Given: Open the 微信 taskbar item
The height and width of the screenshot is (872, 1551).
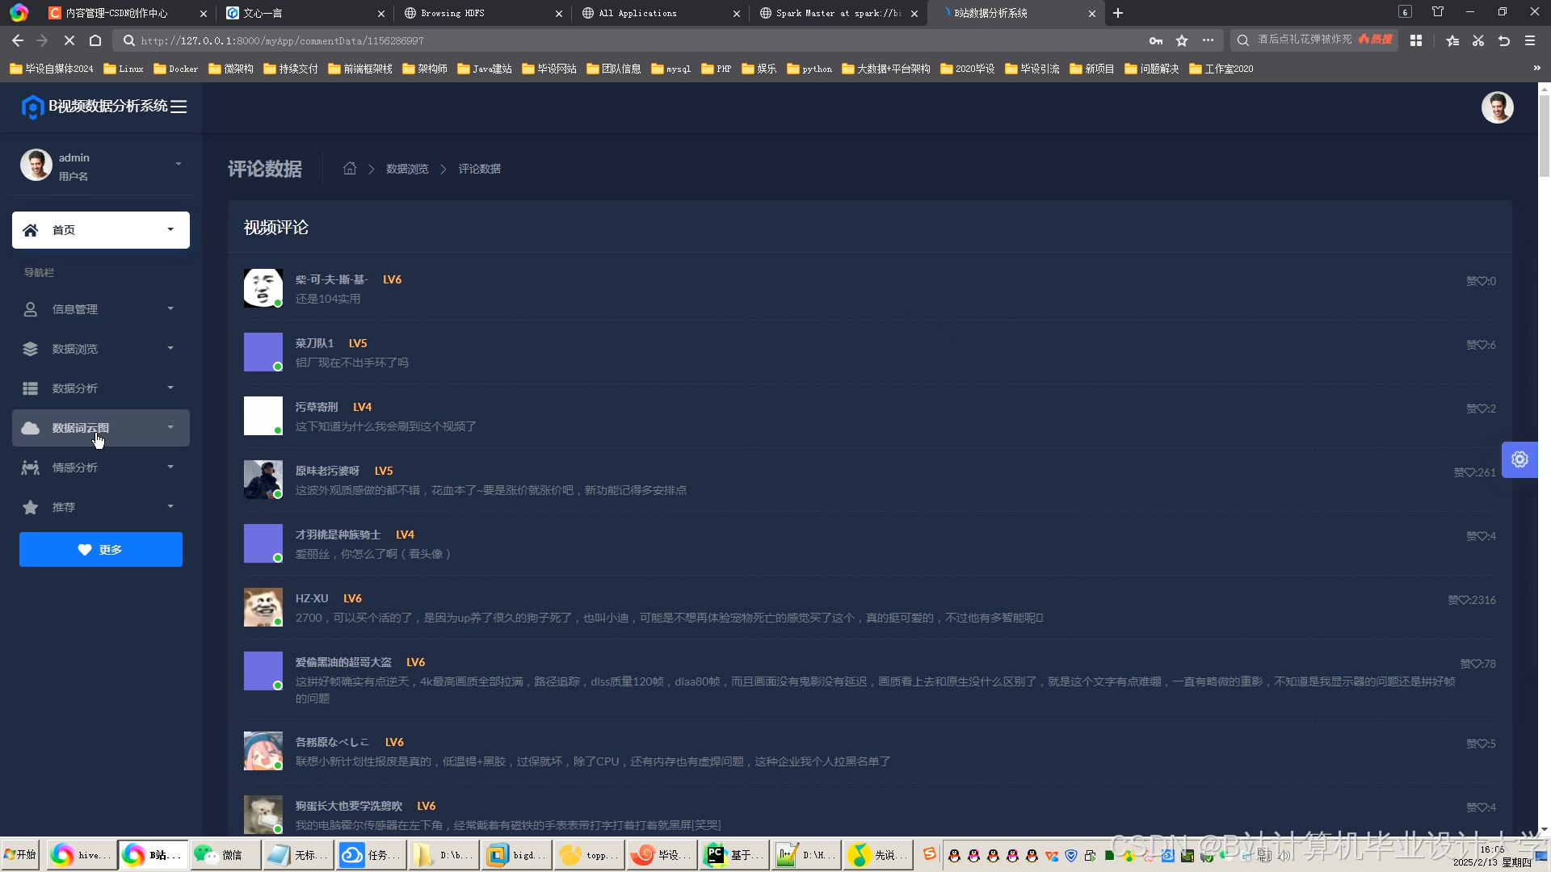Looking at the screenshot, I should tap(224, 855).
